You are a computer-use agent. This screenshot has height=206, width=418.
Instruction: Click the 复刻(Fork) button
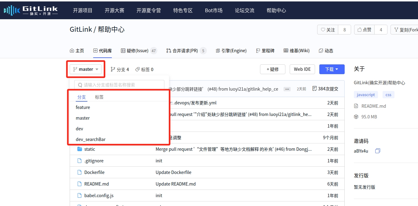[x=405, y=30]
